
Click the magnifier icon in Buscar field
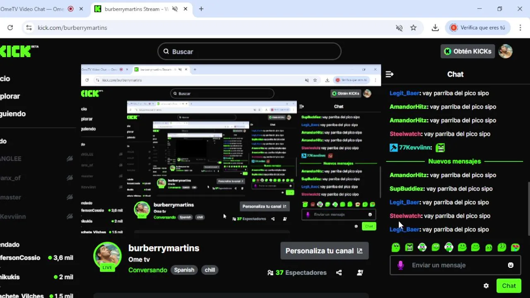(x=166, y=51)
